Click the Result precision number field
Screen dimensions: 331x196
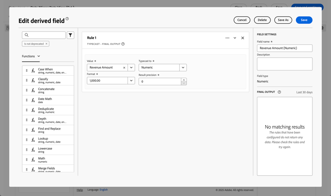tap(160, 81)
